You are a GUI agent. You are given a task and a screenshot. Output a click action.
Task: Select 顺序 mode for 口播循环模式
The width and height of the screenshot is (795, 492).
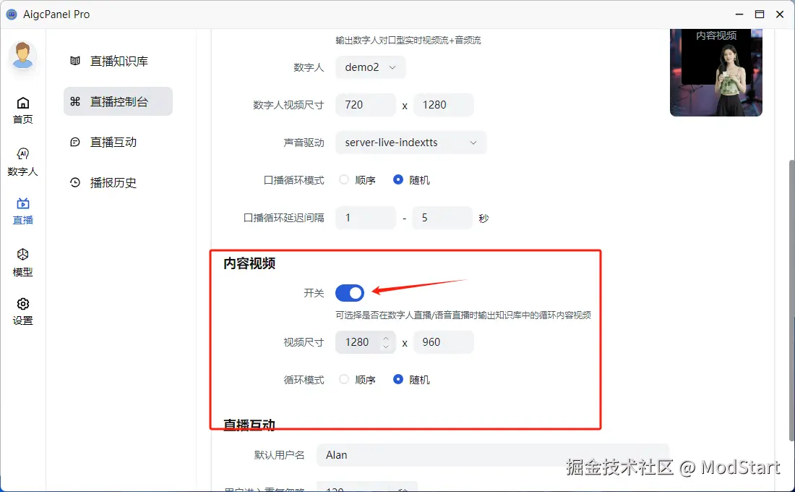coord(344,179)
